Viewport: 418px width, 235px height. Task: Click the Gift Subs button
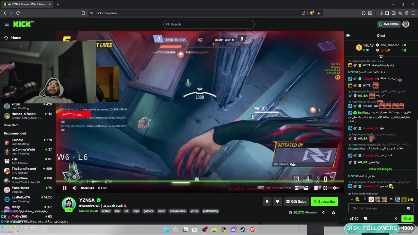pos(296,202)
